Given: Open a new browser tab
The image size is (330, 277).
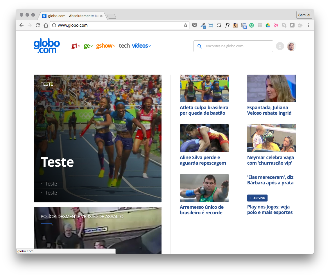Looking at the screenshot, I should [x=111, y=16].
